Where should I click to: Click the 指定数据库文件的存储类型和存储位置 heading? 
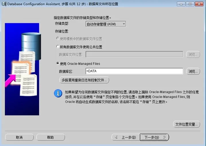coord(82,17)
